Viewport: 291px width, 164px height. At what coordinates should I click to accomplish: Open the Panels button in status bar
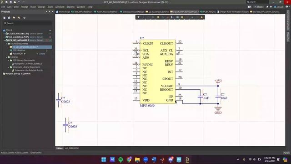coord(286,153)
